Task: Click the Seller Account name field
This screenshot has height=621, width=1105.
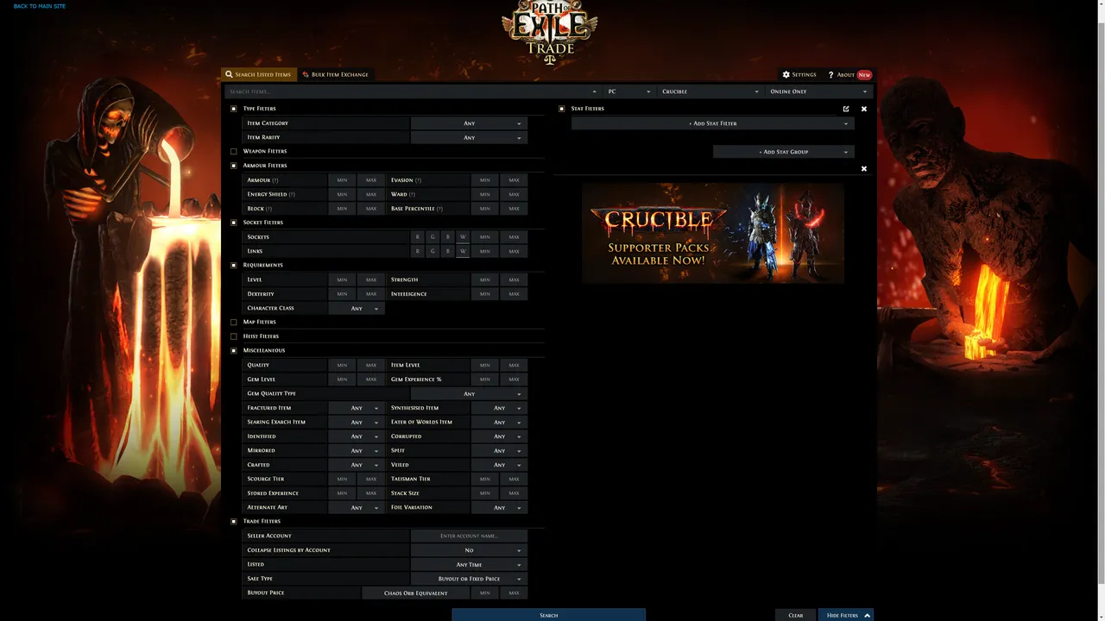Action: 469,536
